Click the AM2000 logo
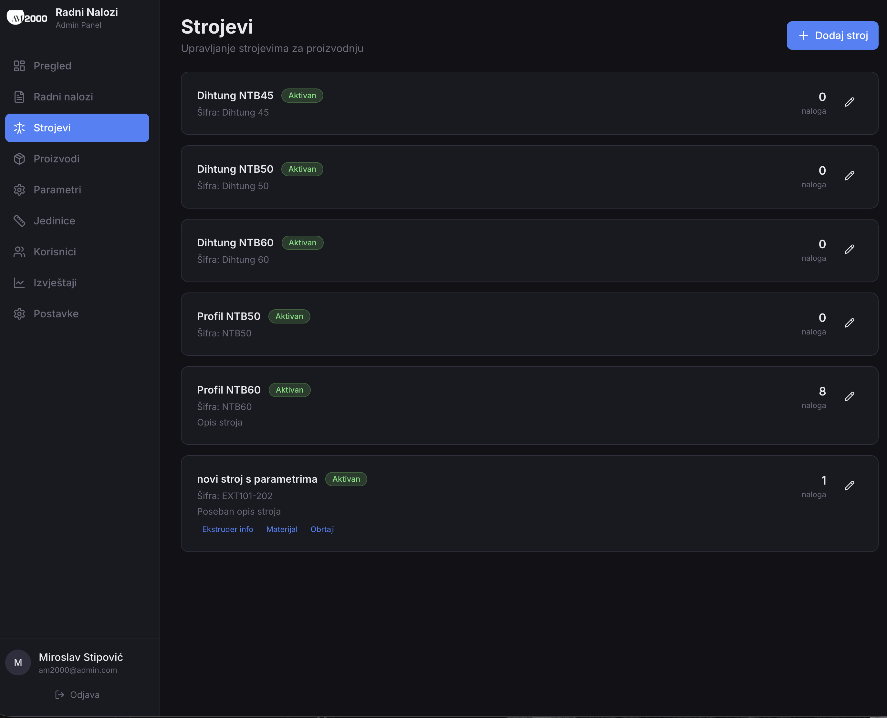The image size is (887, 718). click(x=27, y=18)
